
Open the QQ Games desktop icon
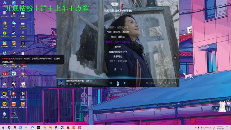5,85
